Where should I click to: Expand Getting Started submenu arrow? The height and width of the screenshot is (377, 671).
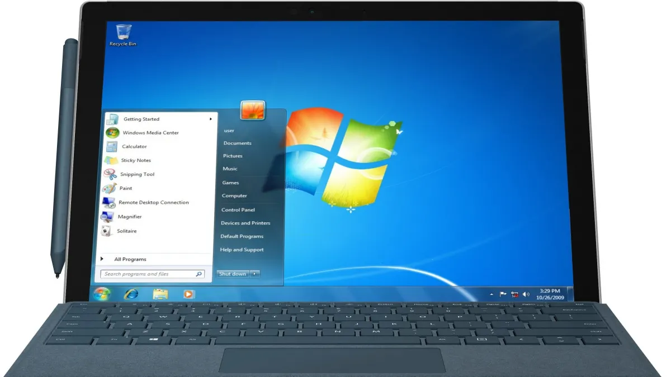pos(211,119)
